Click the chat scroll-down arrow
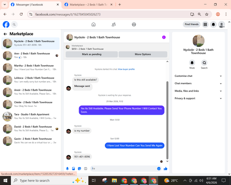The width and height of the screenshot is (231, 185). [167, 161]
